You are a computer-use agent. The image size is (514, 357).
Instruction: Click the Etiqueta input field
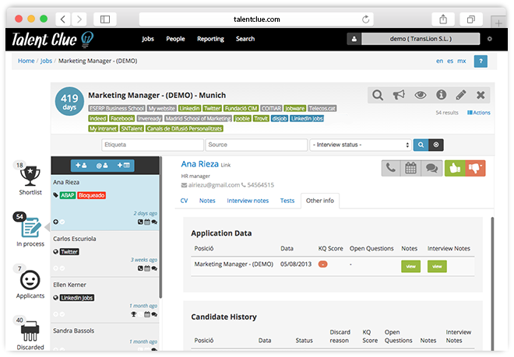tap(152, 145)
